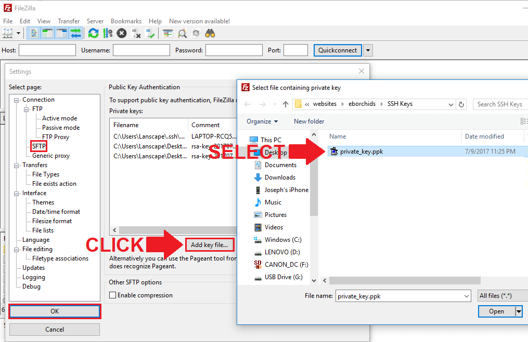Image resolution: width=528 pixels, height=342 pixels.
Task: Toggle the remote directory tree icon
Action: pos(61,33)
